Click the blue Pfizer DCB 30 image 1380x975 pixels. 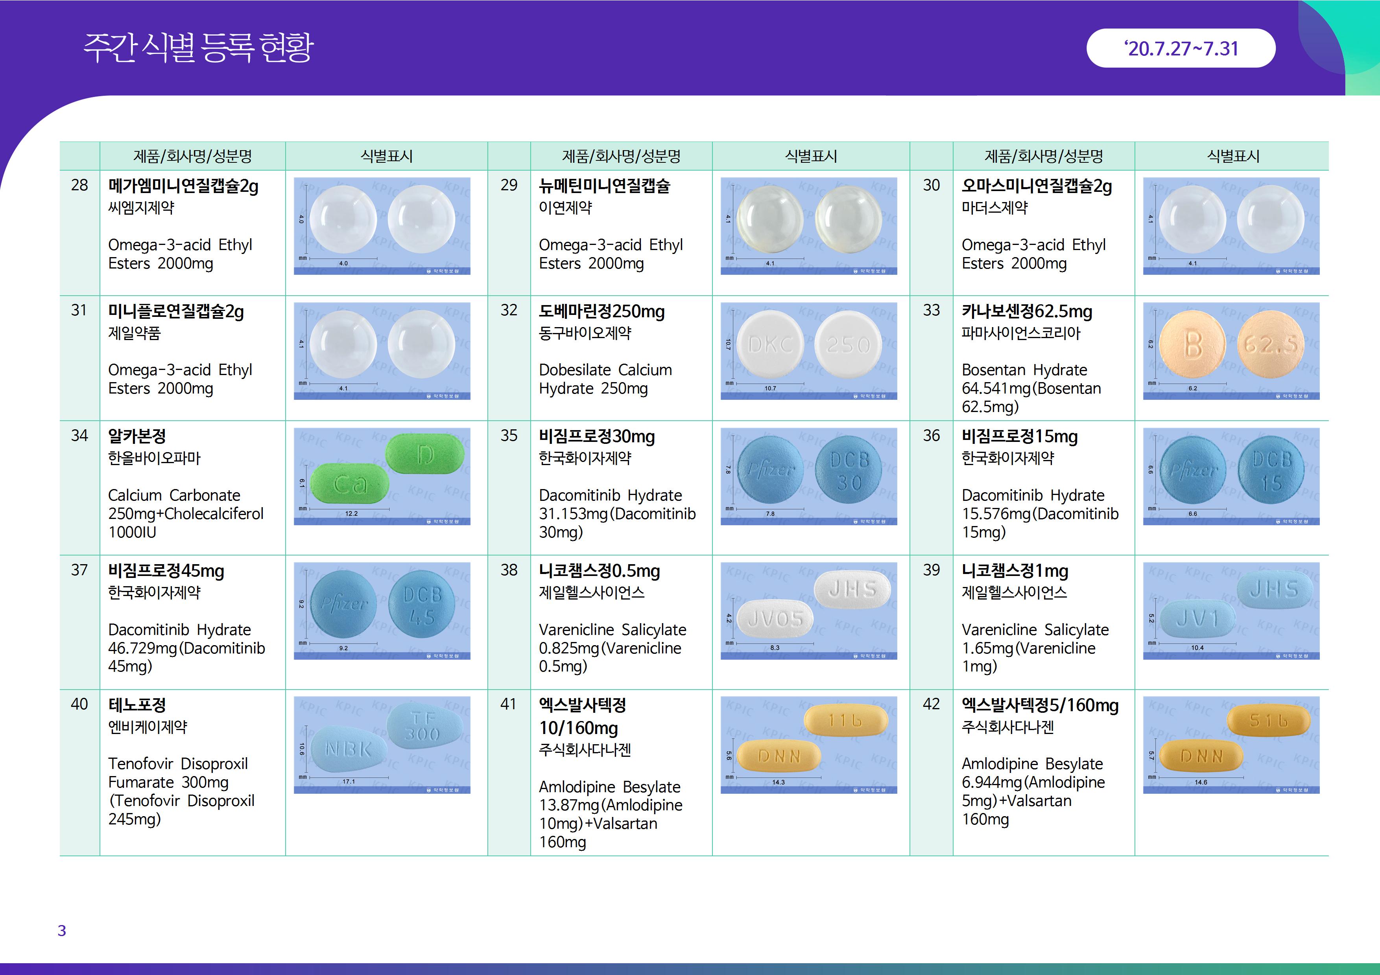point(808,476)
